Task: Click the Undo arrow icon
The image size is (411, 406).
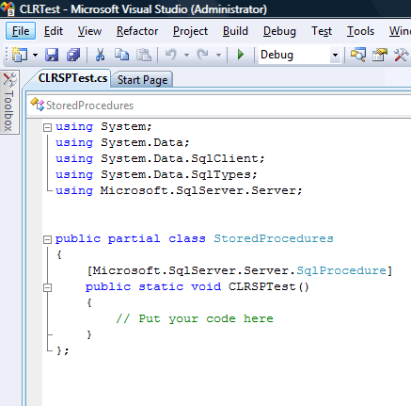Action: click(x=171, y=55)
